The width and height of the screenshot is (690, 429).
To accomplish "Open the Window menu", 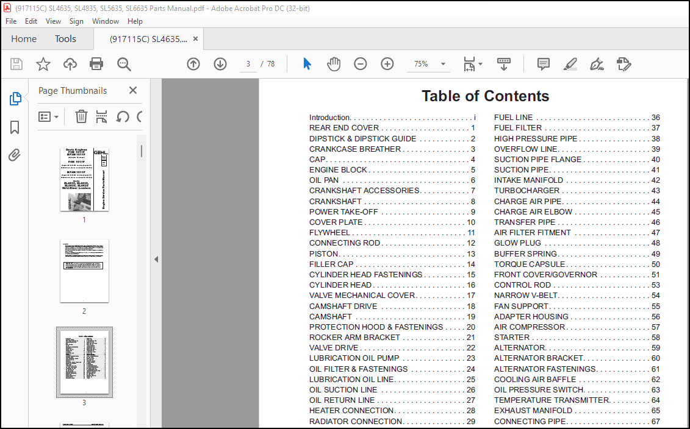I will (x=105, y=21).
